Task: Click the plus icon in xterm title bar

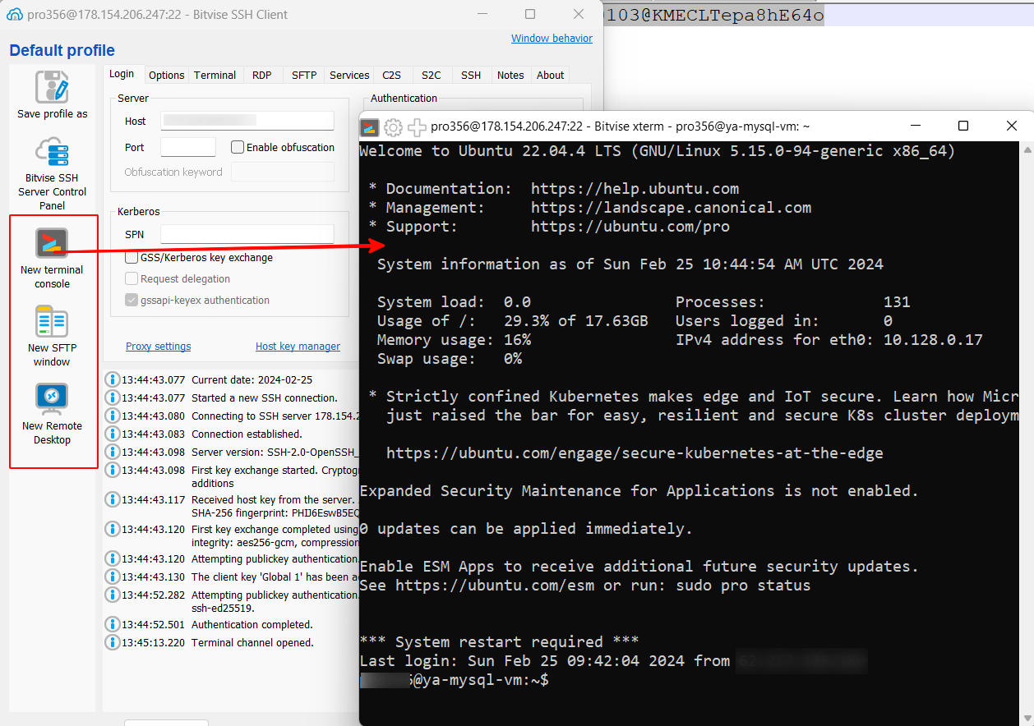Action: pos(418,126)
